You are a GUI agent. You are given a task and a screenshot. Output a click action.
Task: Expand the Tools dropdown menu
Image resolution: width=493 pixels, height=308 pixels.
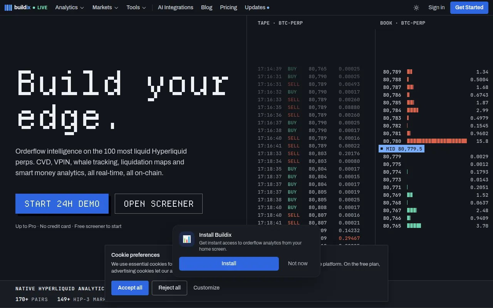(136, 7)
